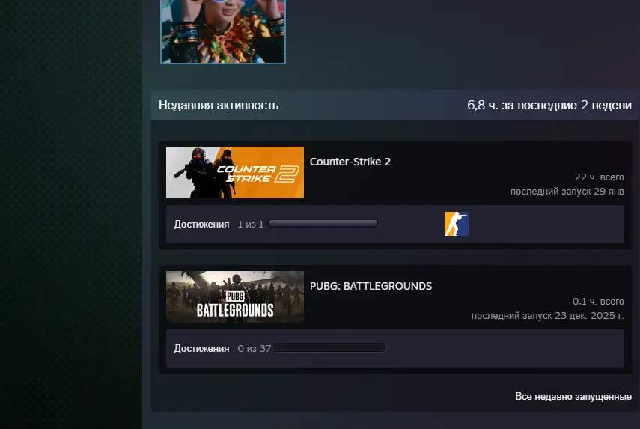Click the '22 ч. всего' playtime text
The height and width of the screenshot is (429, 640).
click(x=599, y=177)
